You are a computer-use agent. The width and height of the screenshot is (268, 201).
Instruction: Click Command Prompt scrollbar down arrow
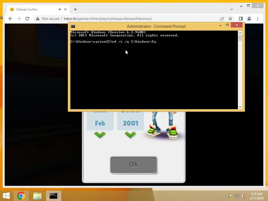click(240, 107)
